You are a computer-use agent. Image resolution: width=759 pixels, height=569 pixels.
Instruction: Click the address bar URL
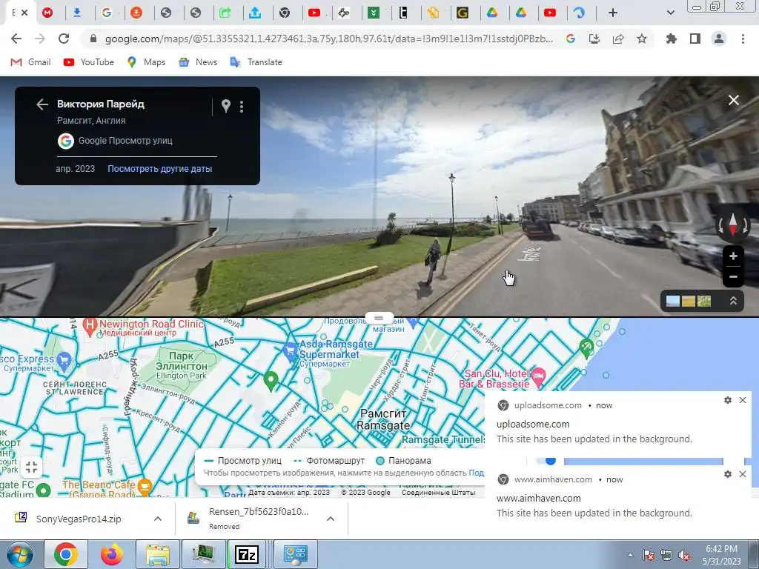click(328, 39)
